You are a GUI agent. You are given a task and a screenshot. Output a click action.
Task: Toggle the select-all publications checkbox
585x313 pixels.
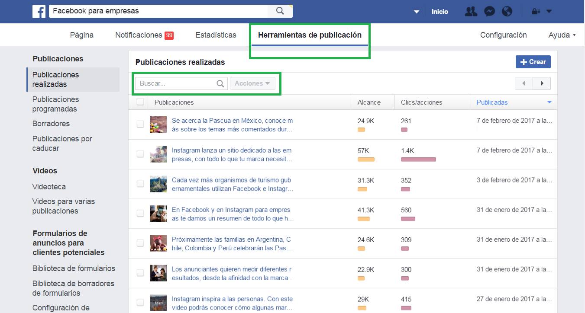(140, 102)
